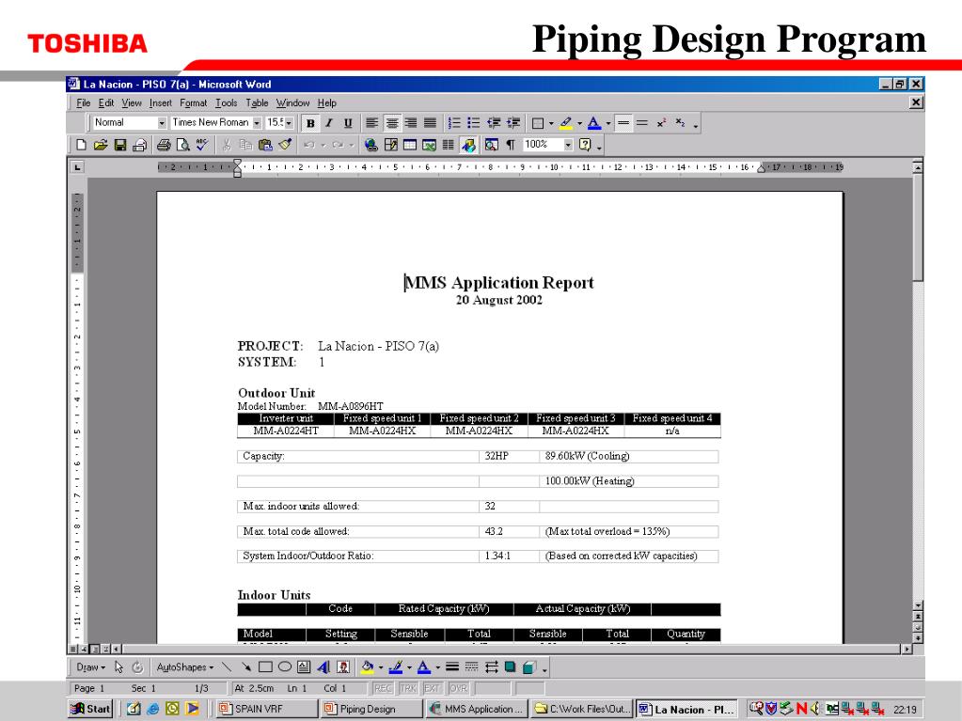
Task: Open the Insert menu
Action: [161, 103]
